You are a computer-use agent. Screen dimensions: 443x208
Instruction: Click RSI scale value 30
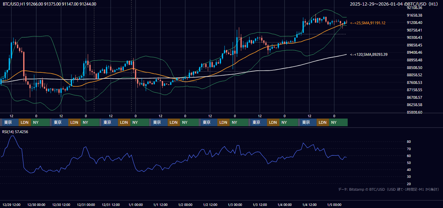tap(409, 177)
